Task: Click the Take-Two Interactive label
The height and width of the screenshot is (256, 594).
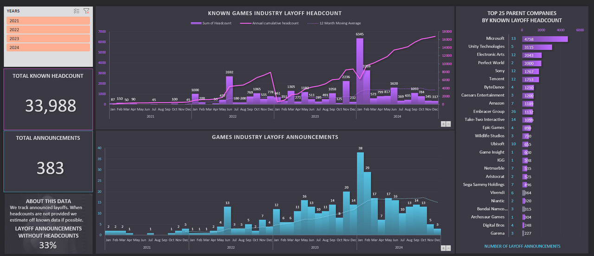Action: point(484,119)
